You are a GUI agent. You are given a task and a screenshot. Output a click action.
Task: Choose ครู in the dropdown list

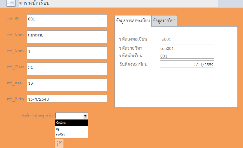click(x=71, y=129)
